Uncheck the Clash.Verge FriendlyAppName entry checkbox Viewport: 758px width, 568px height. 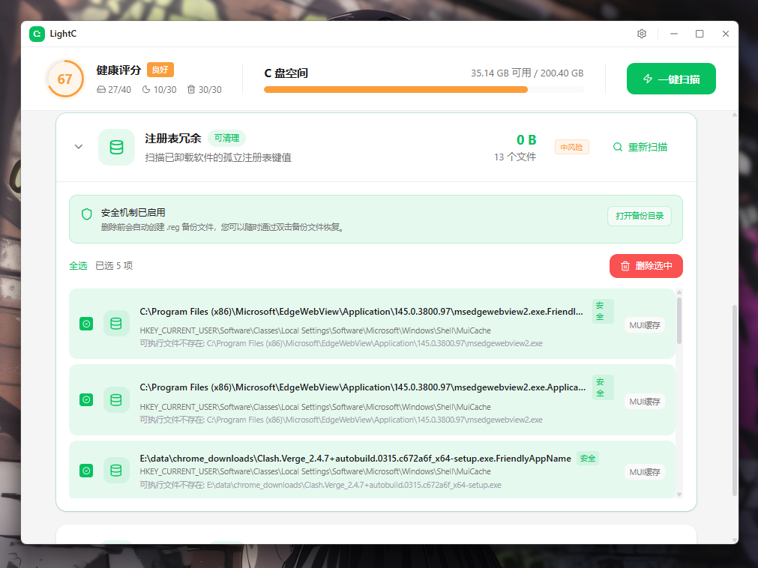click(86, 471)
